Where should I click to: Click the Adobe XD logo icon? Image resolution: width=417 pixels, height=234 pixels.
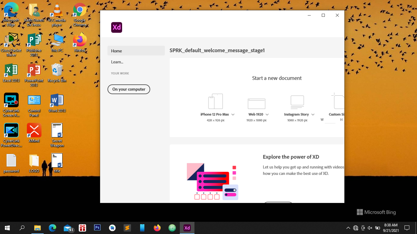[x=117, y=27]
